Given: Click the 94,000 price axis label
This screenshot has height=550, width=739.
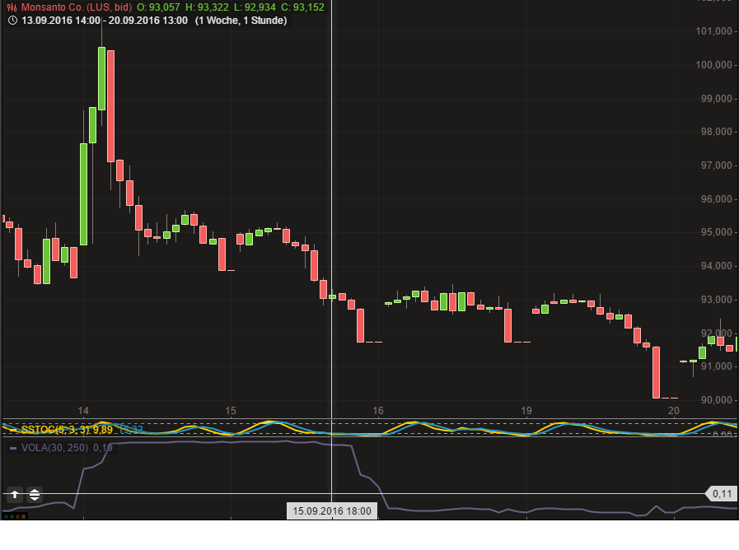Looking at the screenshot, I should (x=717, y=266).
